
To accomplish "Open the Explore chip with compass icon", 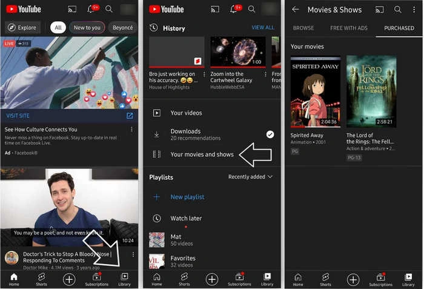I will tap(22, 27).
